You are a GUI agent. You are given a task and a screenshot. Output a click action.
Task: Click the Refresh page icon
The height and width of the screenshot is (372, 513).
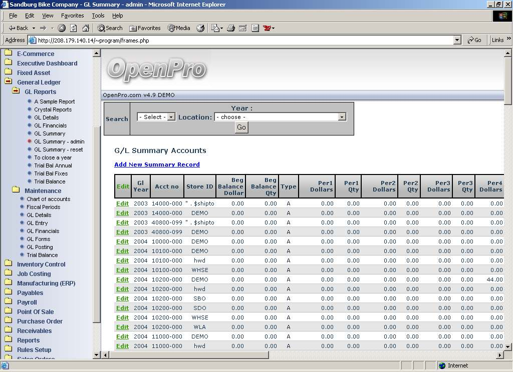coord(74,28)
